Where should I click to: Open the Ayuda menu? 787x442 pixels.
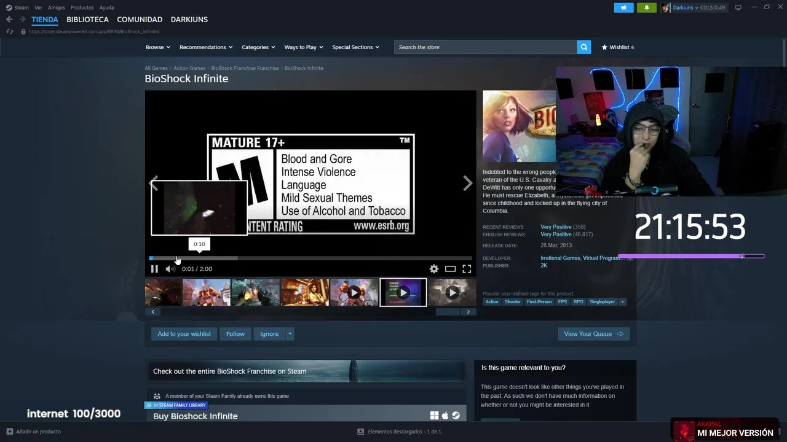click(106, 7)
